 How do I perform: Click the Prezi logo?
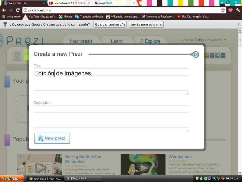click(24, 40)
